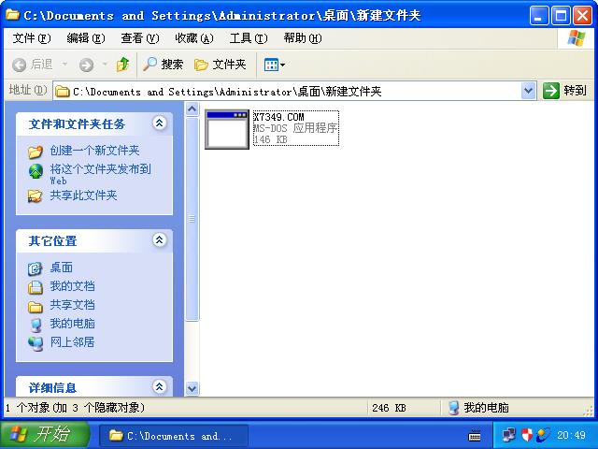Viewport: 598px width, 449px height.
Task: Click the X7349.COM file name
Action: tap(278, 117)
